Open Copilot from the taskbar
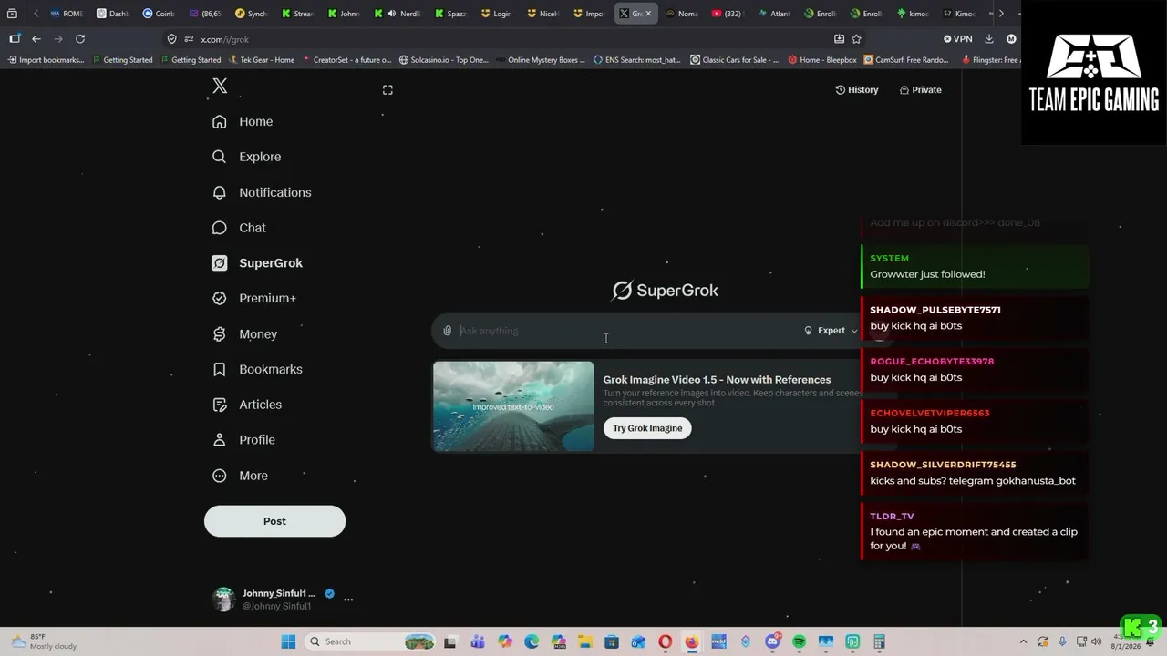Screen dimensions: 1167x656 (x=504, y=641)
